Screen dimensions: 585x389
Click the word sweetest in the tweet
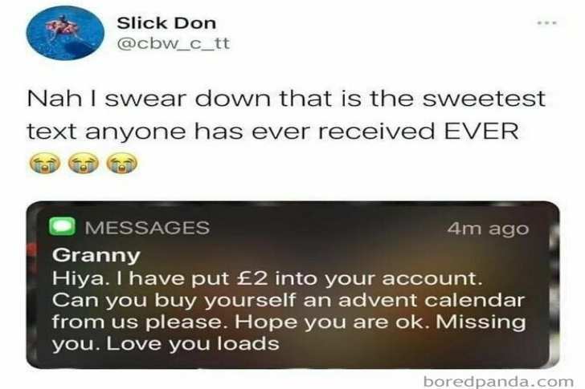(x=484, y=99)
